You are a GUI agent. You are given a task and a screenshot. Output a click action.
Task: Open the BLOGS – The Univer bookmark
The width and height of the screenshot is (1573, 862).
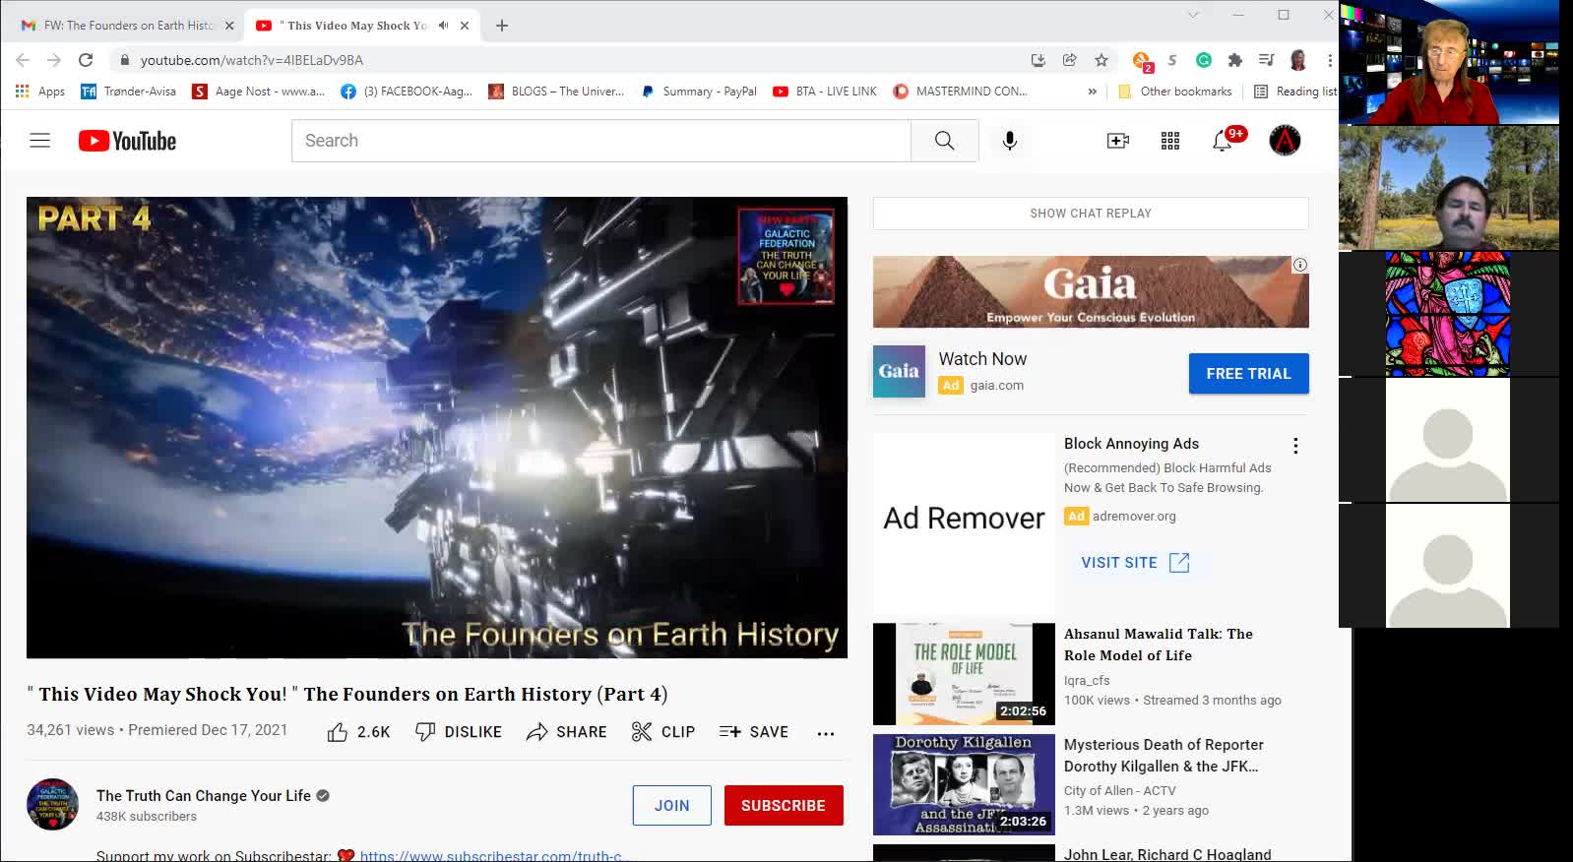click(x=556, y=92)
